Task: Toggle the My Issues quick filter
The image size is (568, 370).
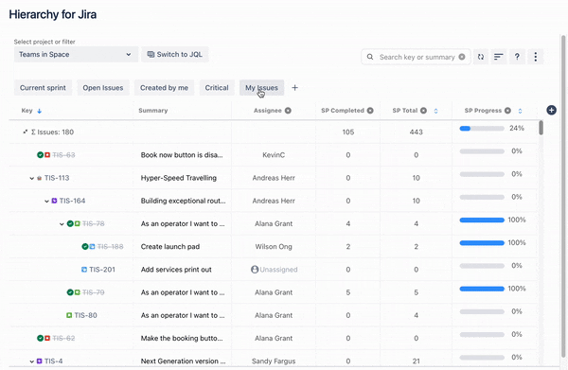Action: pos(261,88)
